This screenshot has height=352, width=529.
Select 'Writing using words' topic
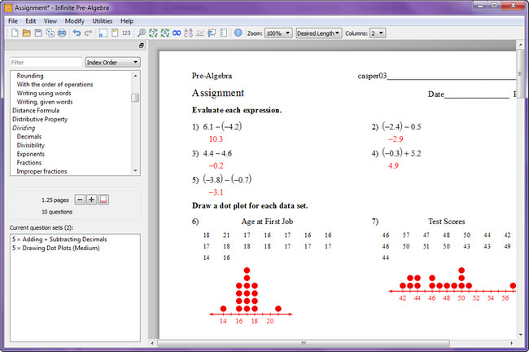point(44,93)
